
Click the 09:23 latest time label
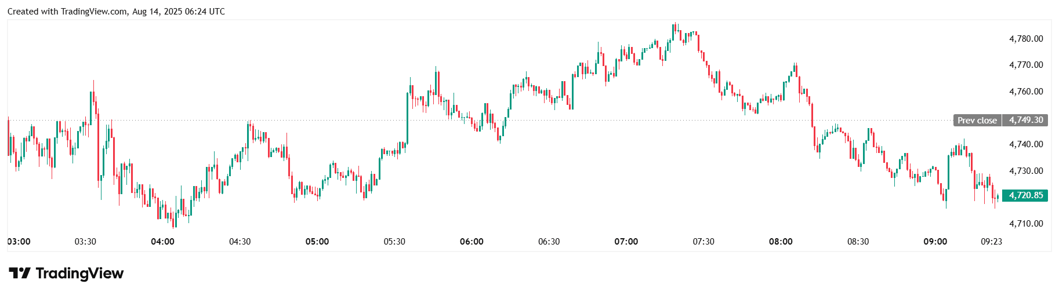991,242
